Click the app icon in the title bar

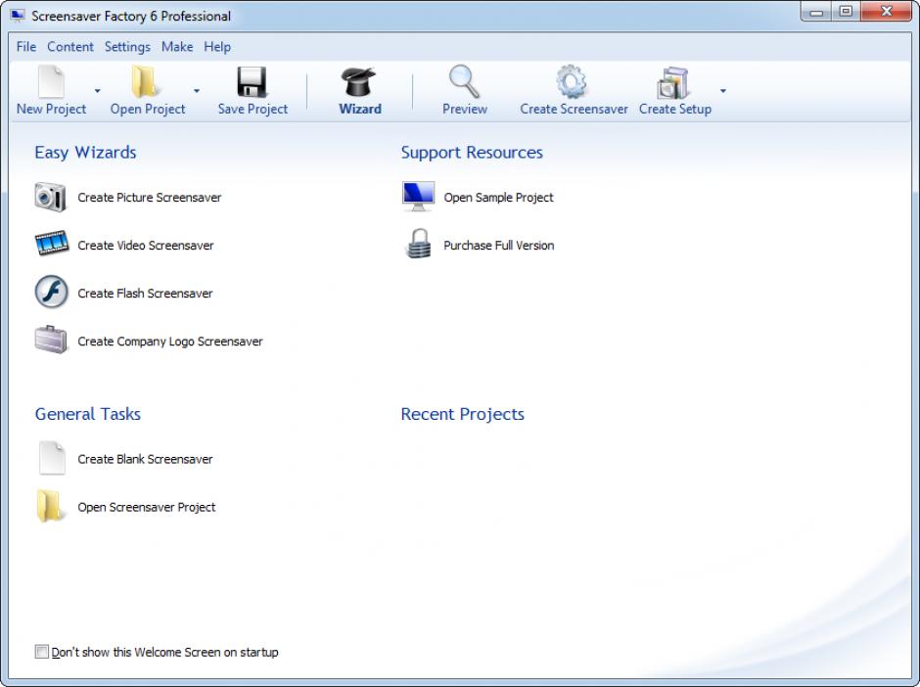coord(18,16)
